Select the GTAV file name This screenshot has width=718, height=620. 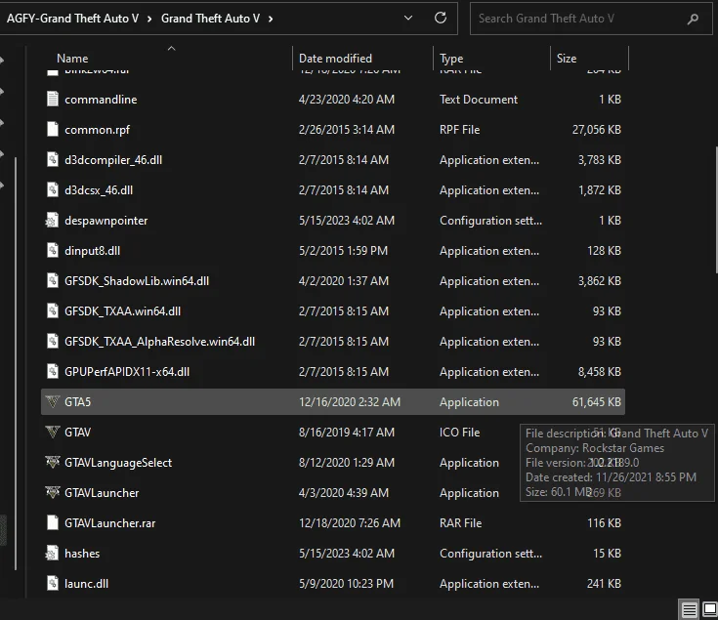[77, 432]
